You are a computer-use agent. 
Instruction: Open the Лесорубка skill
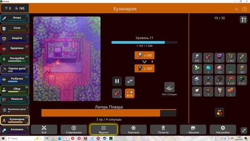[x=15, y=59]
